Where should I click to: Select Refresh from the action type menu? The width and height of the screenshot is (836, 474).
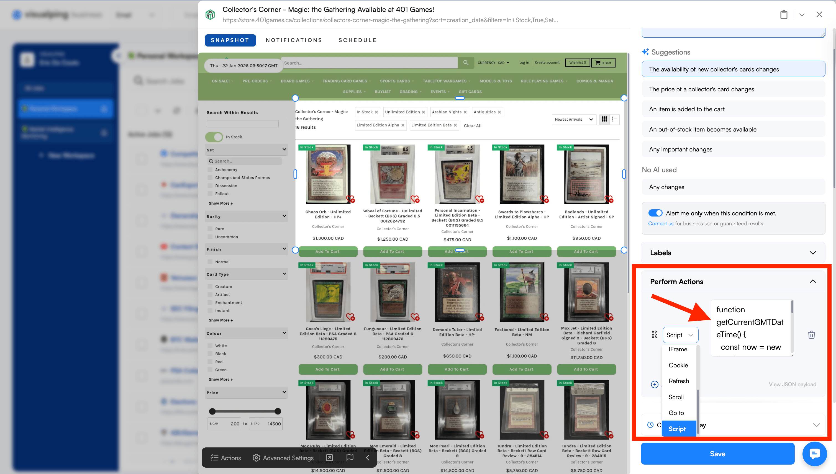click(x=679, y=381)
